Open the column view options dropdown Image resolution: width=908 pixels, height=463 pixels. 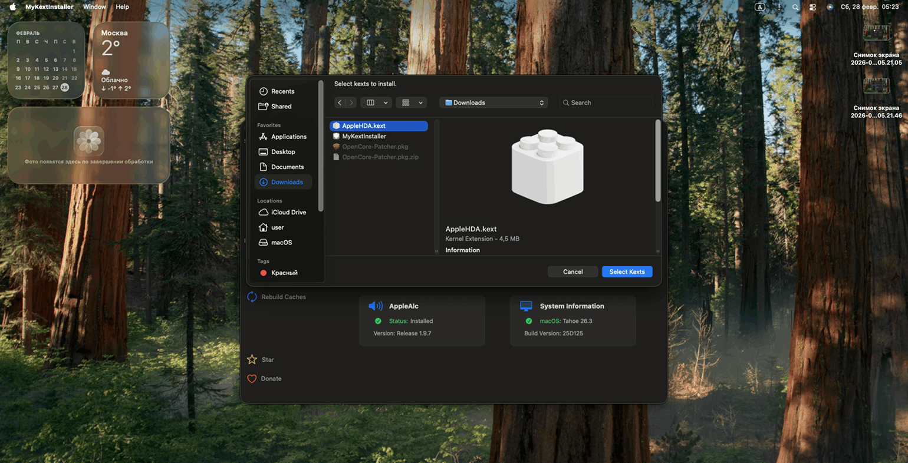coord(376,102)
